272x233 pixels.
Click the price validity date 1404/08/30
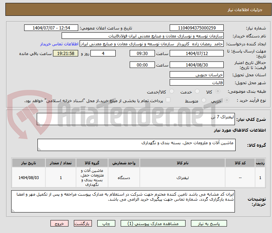(197, 65)
